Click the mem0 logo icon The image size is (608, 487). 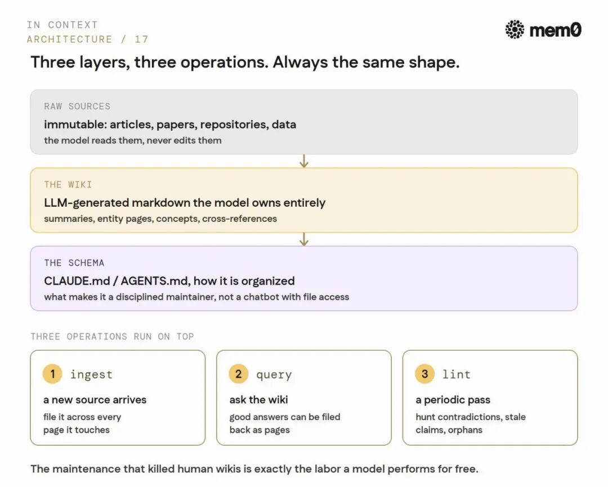pos(515,29)
